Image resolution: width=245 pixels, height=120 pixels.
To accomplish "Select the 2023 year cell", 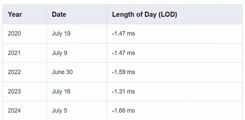I will tap(24, 91).
